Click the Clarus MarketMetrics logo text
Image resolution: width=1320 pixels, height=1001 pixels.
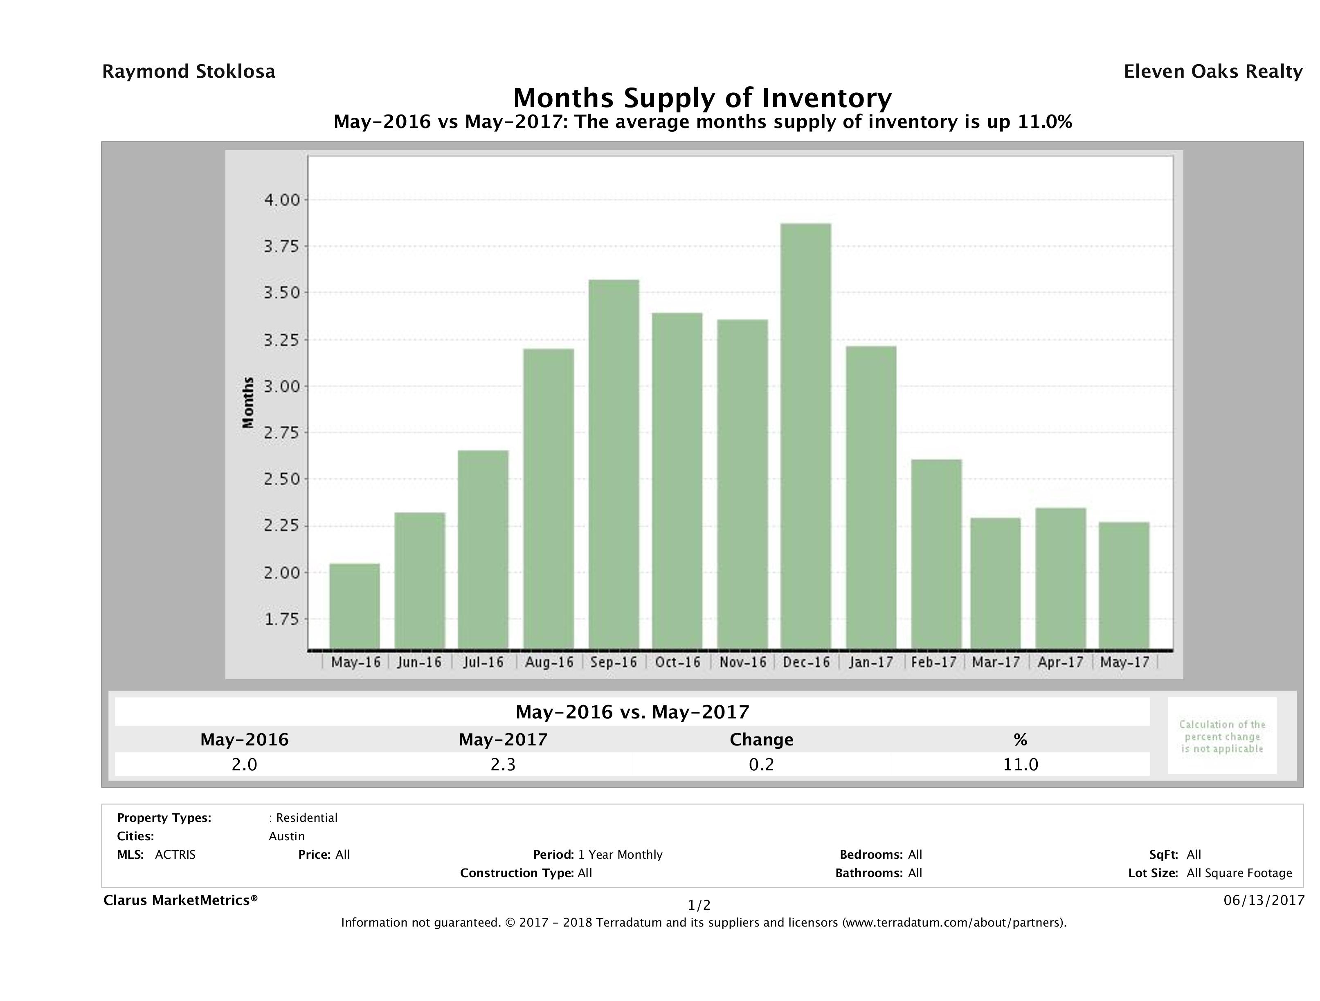pyautogui.click(x=180, y=900)
